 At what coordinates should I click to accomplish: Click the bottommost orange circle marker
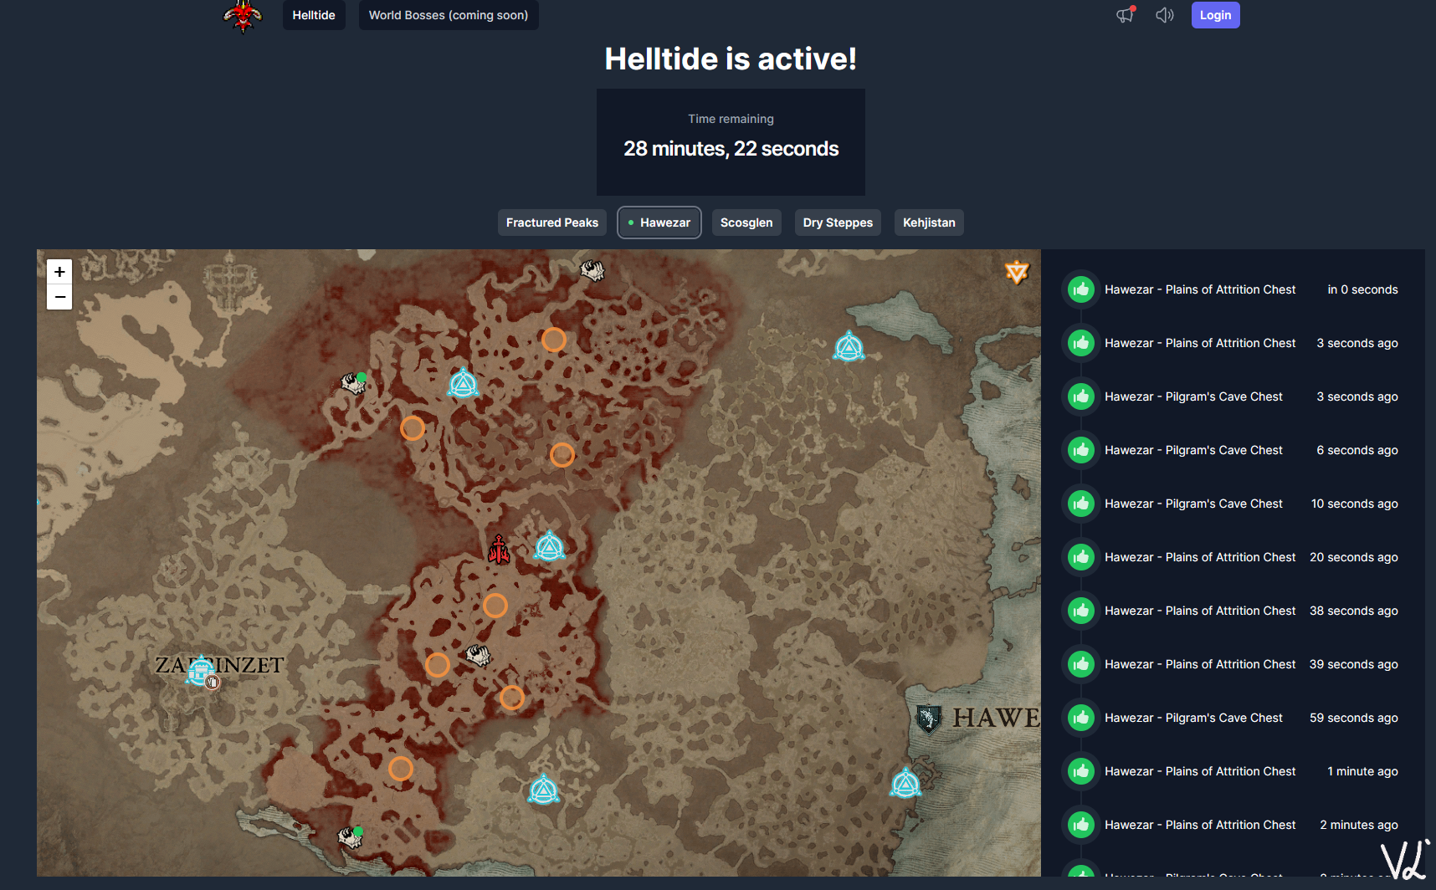coord(401,769)
